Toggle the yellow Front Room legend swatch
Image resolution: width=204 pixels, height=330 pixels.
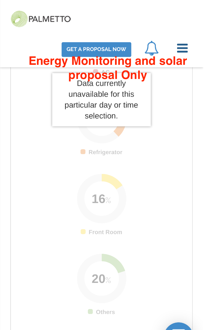pyautogui.click(x=83, y=232)
